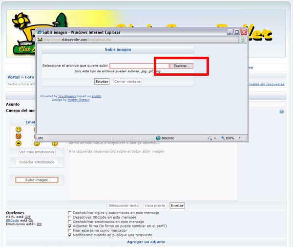Click the Internet Explorer icon in title bar

(x=40, y=32)
